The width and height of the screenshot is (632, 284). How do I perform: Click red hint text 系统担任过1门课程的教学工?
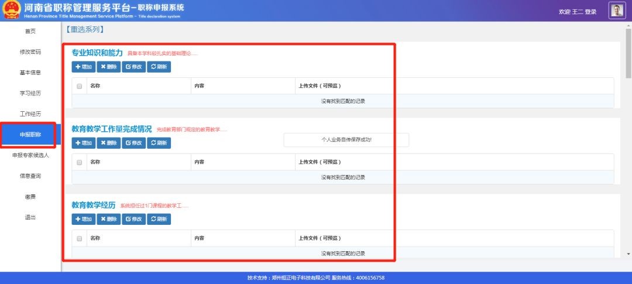tap(154, 206)
